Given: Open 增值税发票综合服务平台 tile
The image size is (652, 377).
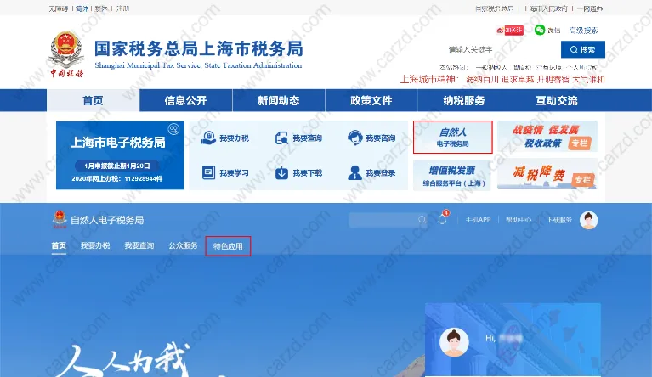Looking at the screenshot, I should pos(452,175).
